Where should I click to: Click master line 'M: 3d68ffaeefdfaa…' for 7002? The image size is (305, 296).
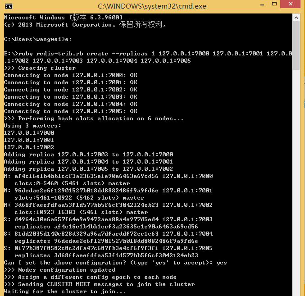108,205
